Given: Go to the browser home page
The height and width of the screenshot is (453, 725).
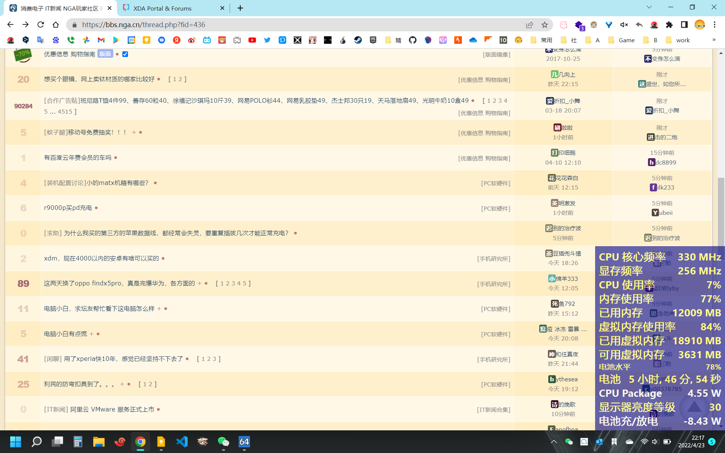Looking at the screenshot, I should [56, 25].
